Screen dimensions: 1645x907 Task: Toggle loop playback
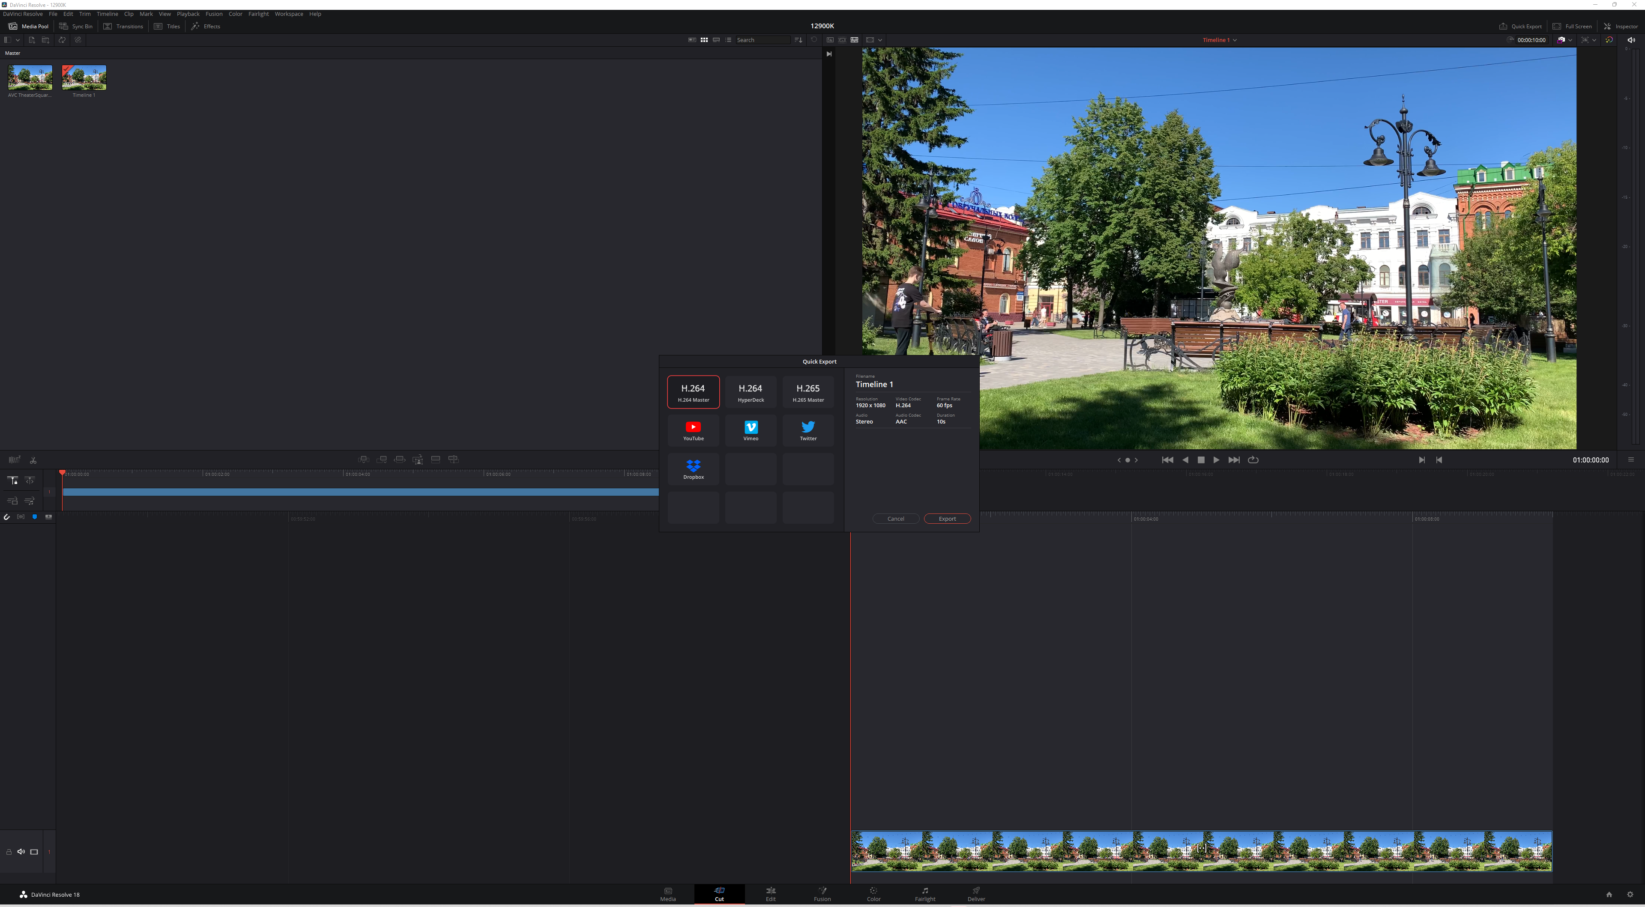click(x=1253, y=459)
